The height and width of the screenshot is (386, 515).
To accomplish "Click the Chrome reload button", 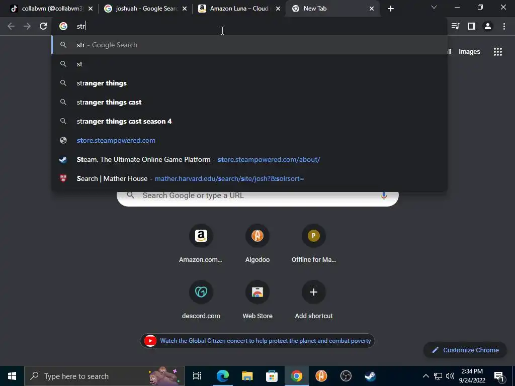I will [x=43, y=26].
